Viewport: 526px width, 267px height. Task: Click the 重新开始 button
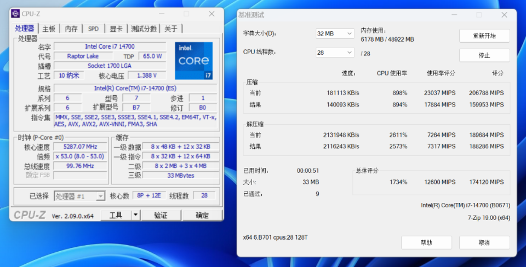(484, 36)
